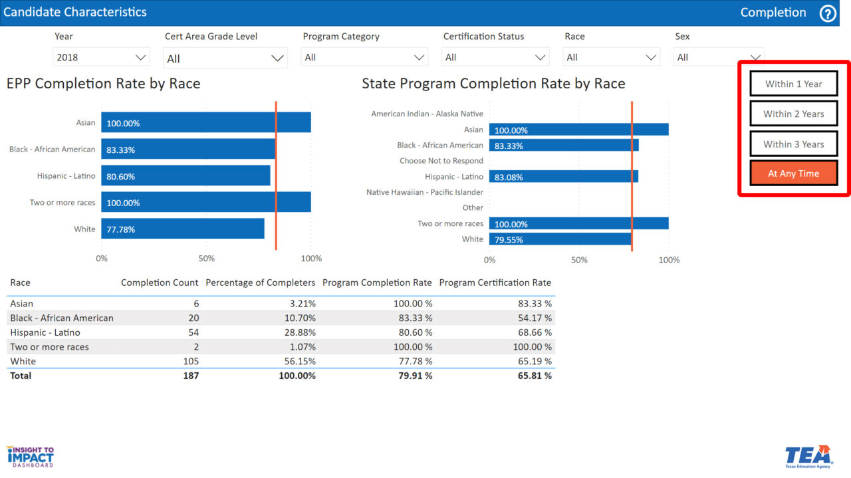Open the Year dropdown showing 2018
This screenshot has height=478, width=851.
[x=101, y=57]
